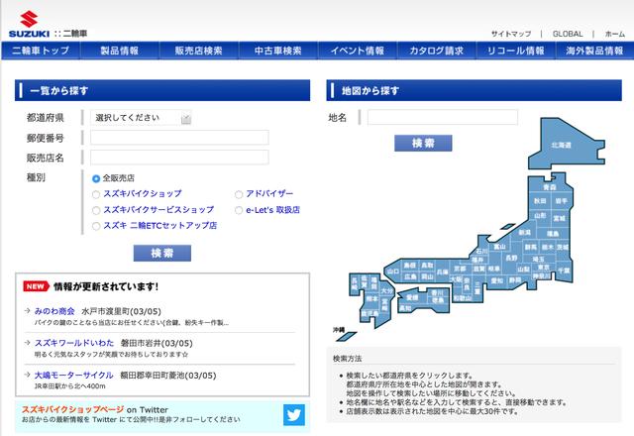Select 長野 on the map
Image resolution: width=634 pixels, height=436 pixels.
pyautogui.click(x=511, y=258)
